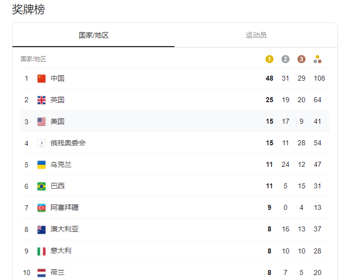
Task: Click the 奖牌榜 heading
Action: pyautogui.click(x=28, y=10)
